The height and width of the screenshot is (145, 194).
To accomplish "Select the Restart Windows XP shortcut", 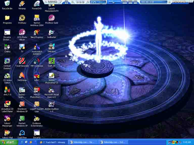I will pos(22,121).
